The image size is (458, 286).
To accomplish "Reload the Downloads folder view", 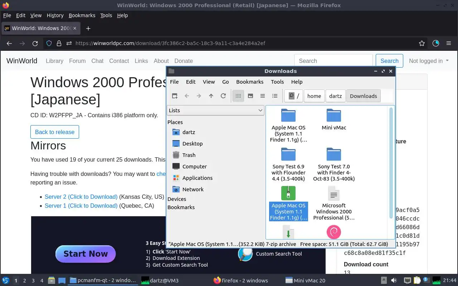I will (223, 96).
